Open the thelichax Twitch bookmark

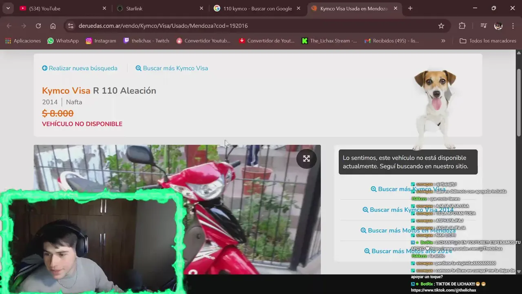pos(146,41)
